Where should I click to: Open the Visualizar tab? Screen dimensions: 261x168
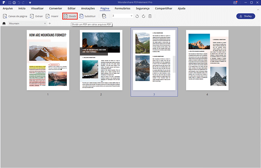coord(37,8)
